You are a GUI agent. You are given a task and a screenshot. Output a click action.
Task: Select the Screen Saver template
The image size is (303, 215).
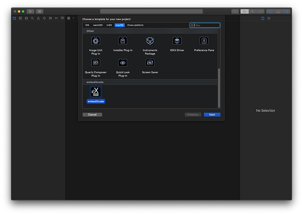coord(150,66)
